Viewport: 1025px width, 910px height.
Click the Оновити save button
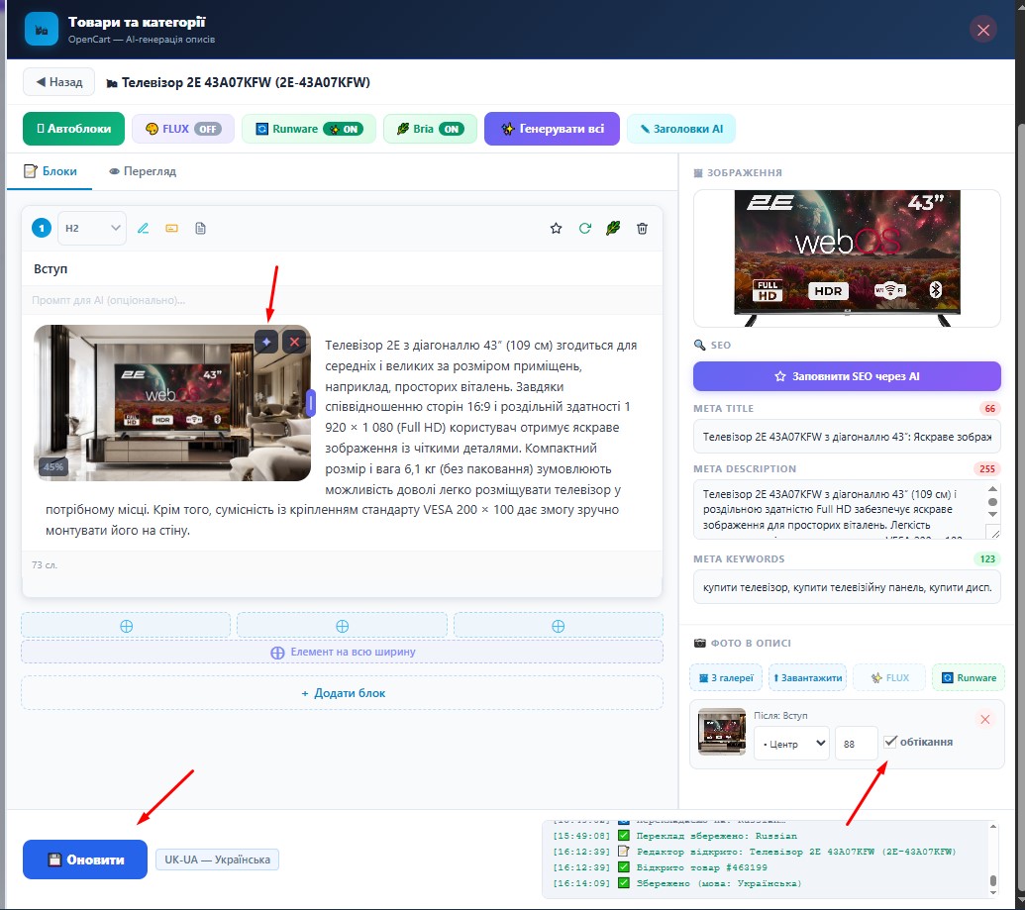tap(85, 859)
